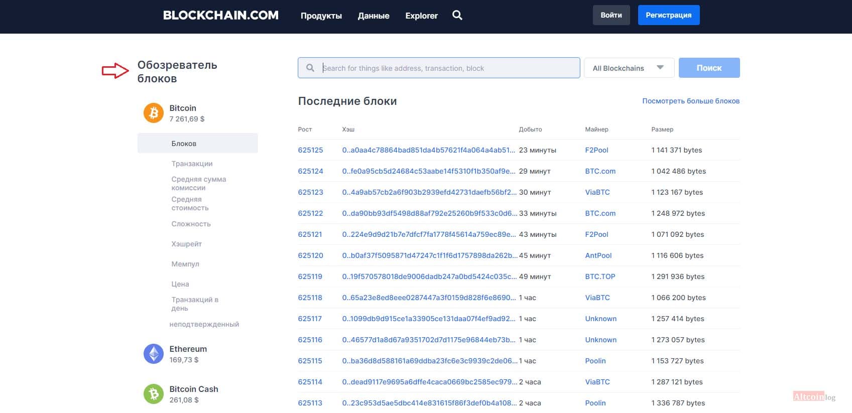Open hash 0..a0aa4c78864bad851da4b57621f4a064a4ab51
852x413 pixels.
coord(429,150)
